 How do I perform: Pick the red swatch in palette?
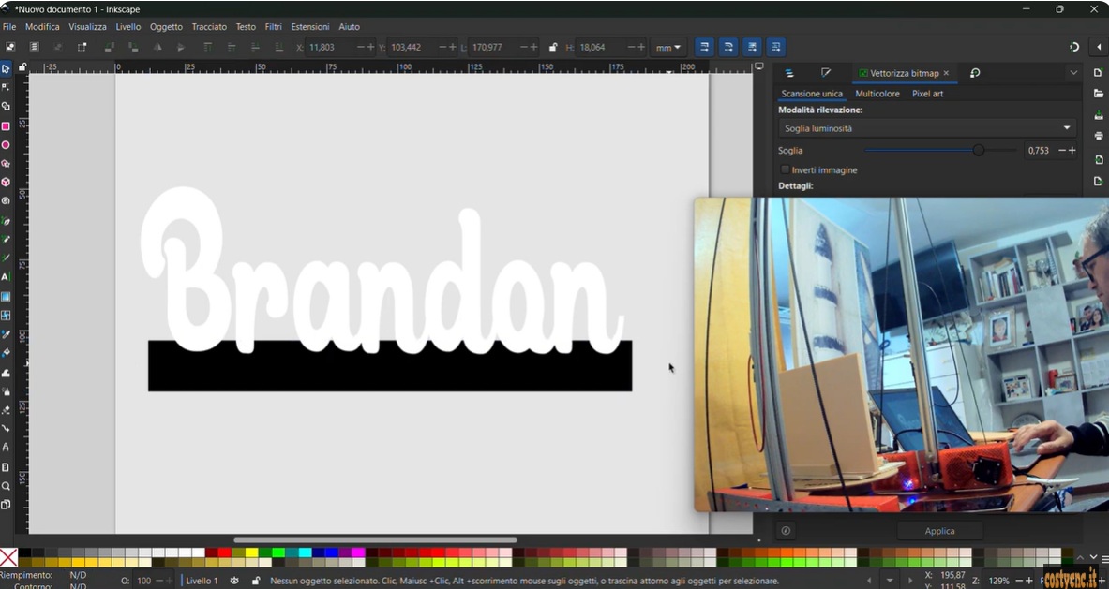[x=225, y=552]
